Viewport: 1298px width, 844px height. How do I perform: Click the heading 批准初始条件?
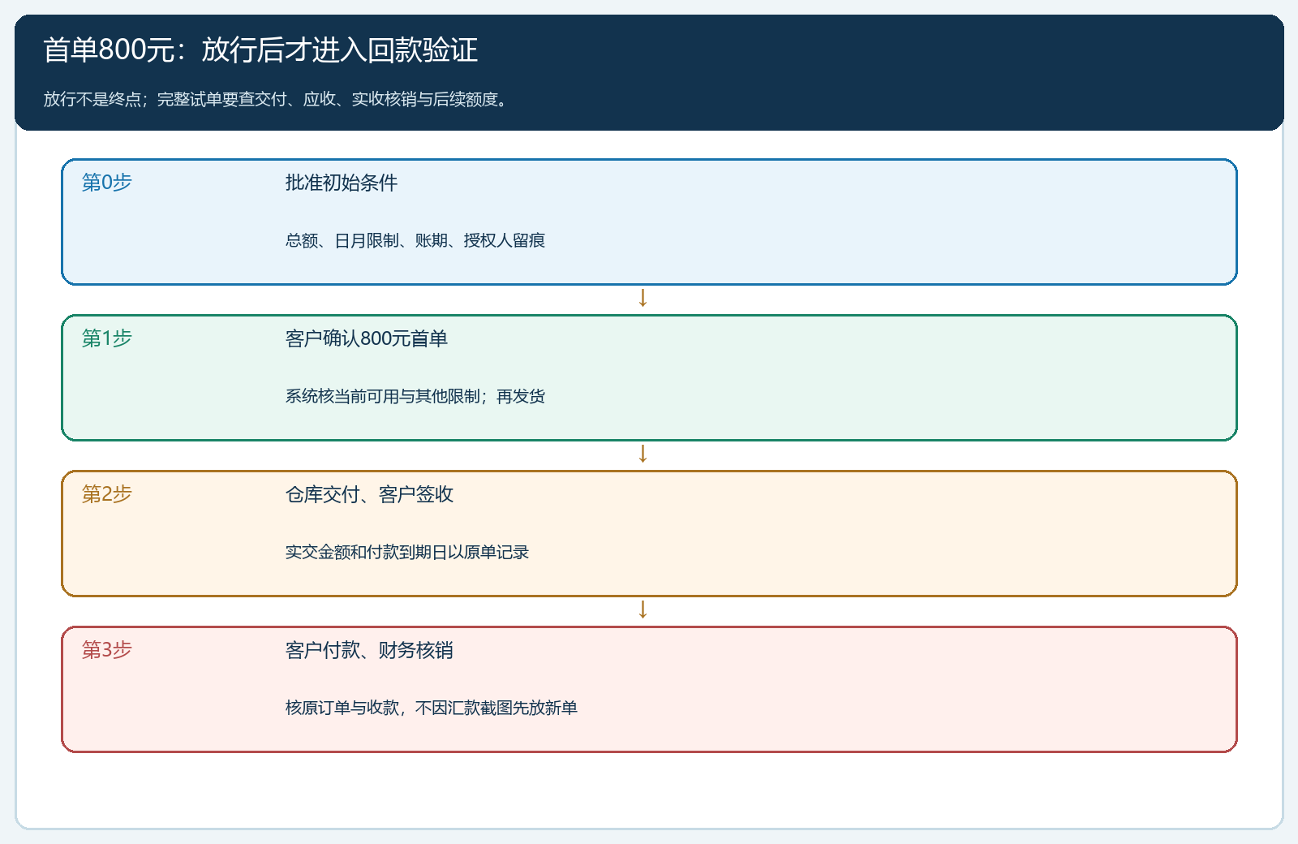(342, 183)
